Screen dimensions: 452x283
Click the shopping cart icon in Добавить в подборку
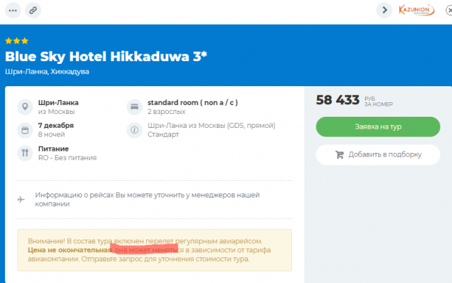click(340, 154)
